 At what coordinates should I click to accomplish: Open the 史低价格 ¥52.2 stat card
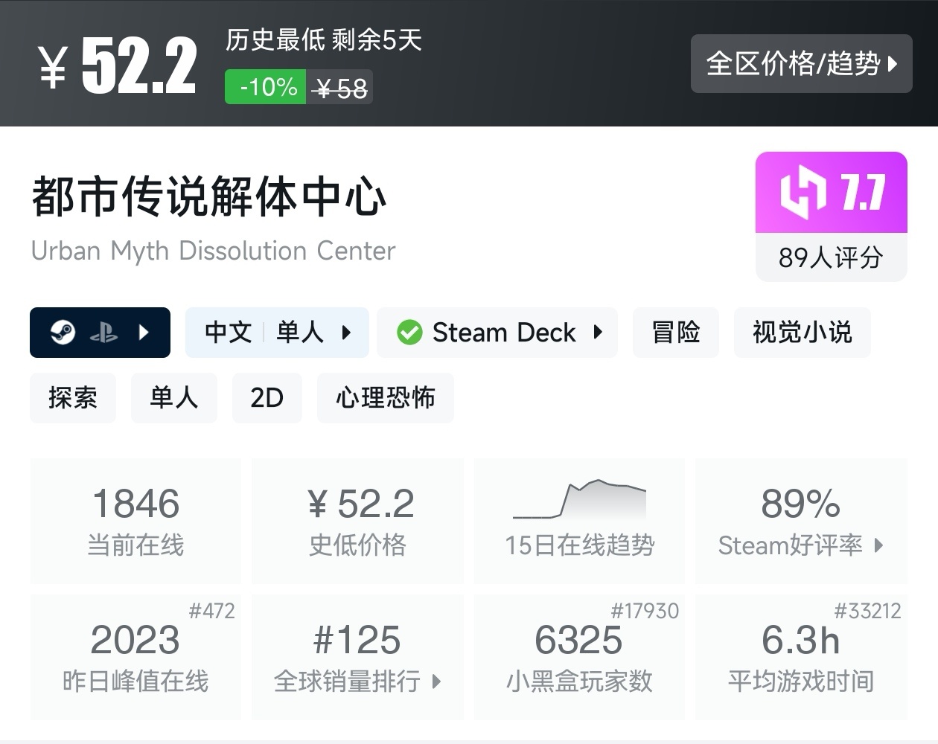pyautogui.click(x=357, y=521)
